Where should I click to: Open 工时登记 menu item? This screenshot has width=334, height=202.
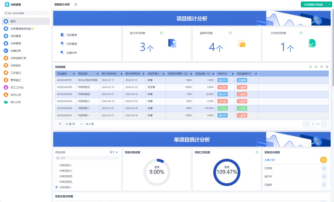pyautogui.click(x=26, y=73)
